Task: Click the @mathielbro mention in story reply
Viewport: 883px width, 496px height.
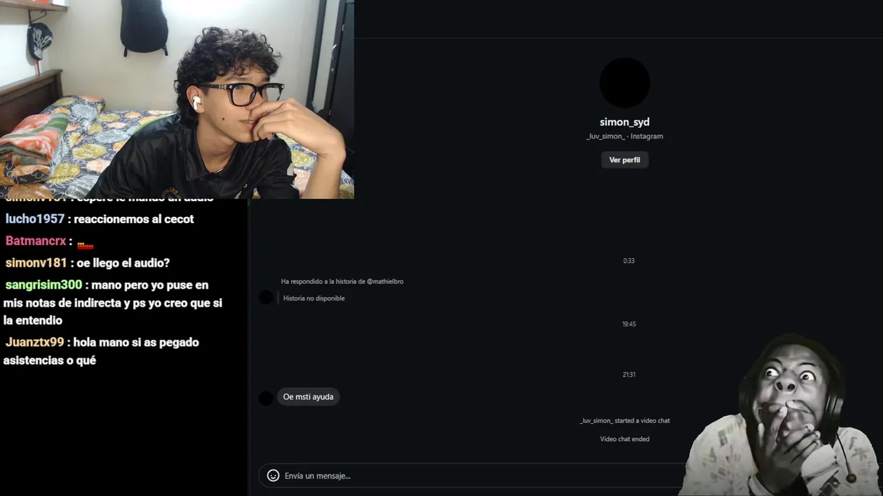Action: [385, 282]
